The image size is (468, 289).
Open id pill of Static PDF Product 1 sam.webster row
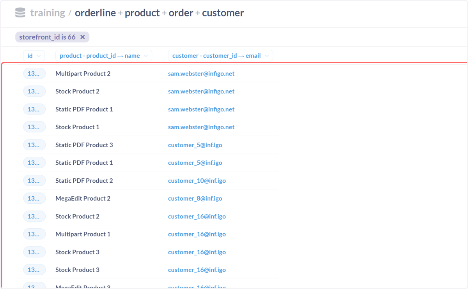pos(34,109)
